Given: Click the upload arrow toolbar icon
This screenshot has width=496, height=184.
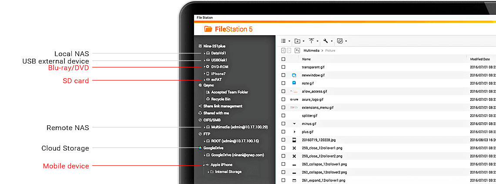Looking at the screenshot, I should coord(312,41).
